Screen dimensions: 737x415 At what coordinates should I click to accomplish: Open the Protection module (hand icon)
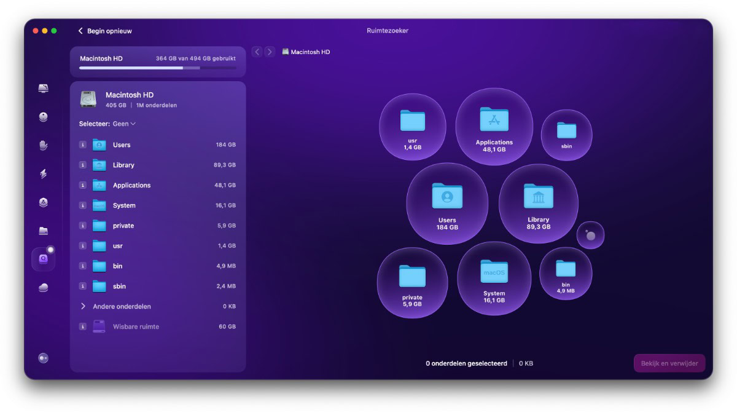point(43,145)
